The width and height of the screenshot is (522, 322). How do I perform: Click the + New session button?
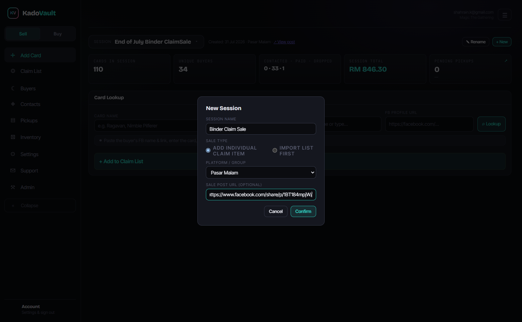(x=502, y=42)
